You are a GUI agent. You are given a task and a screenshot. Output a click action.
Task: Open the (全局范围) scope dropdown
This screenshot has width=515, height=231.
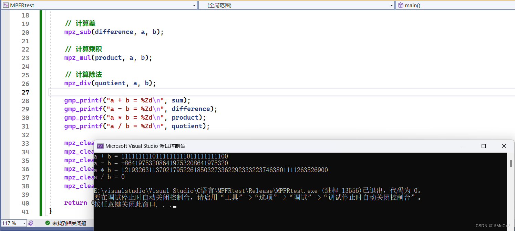click(x=391, y=5)
